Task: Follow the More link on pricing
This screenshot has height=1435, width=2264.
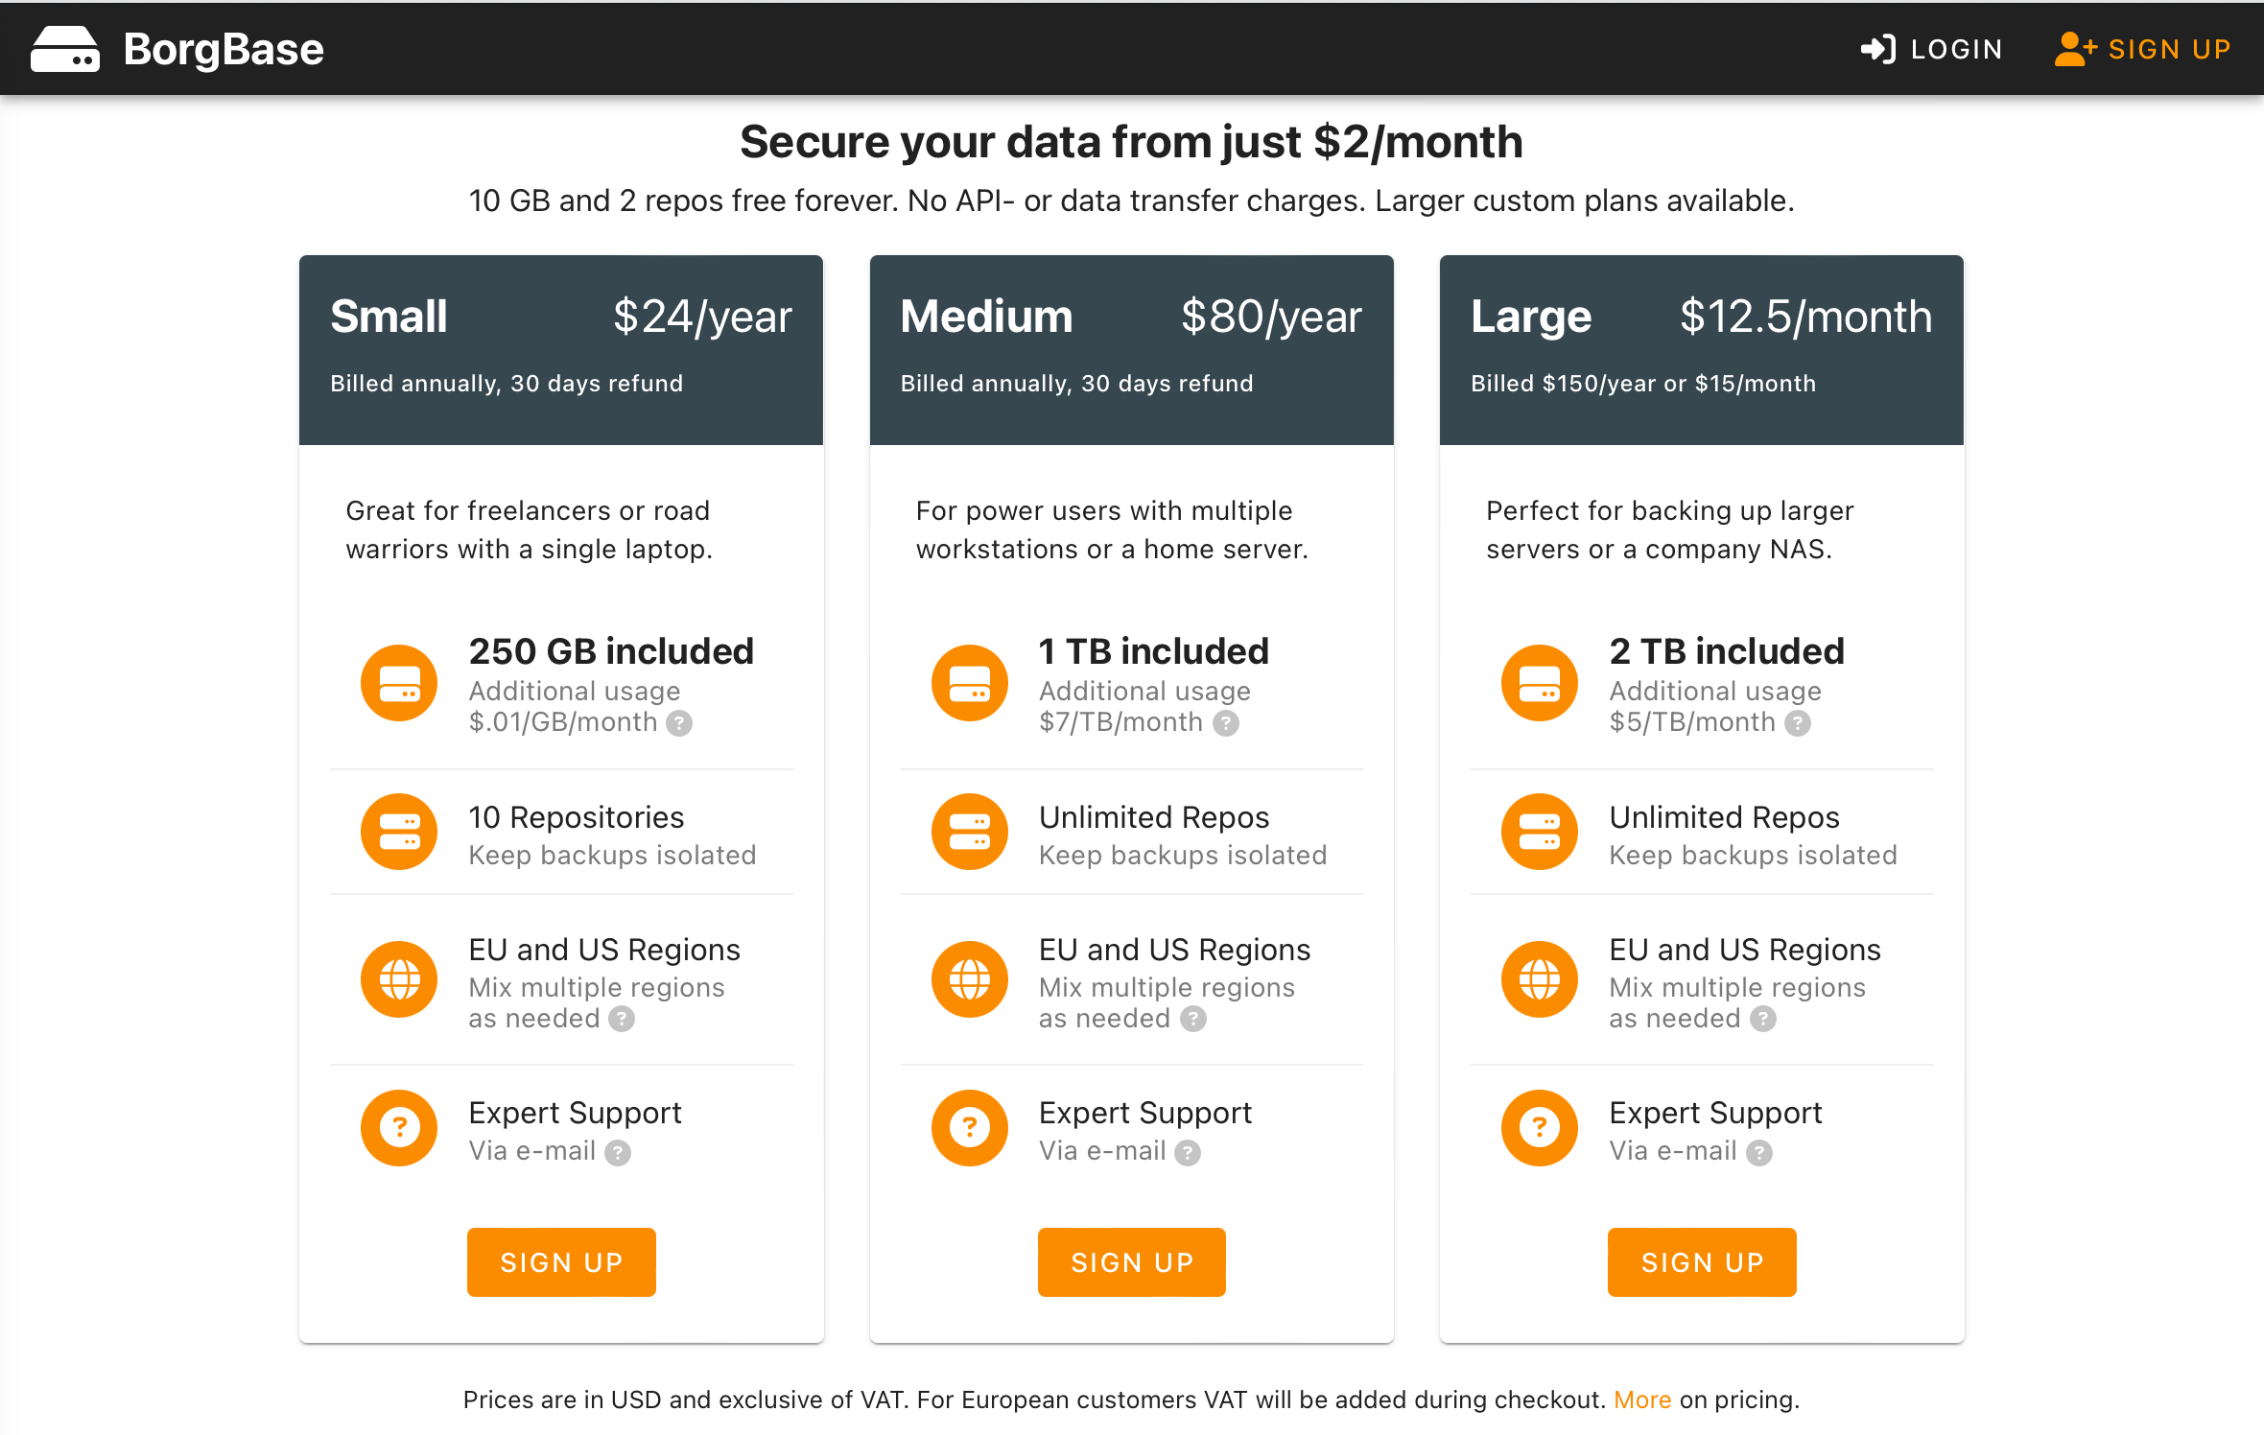Action: point(1642,1400)
